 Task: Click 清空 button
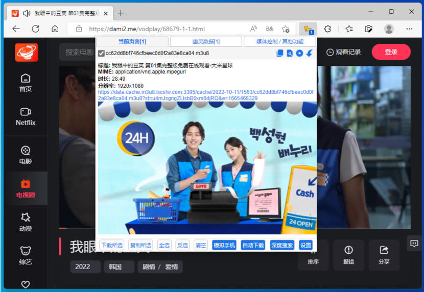[201, 245]
